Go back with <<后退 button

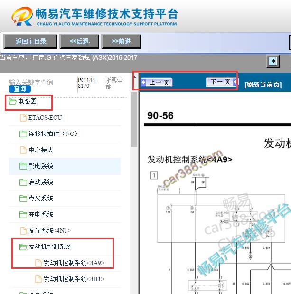click(x=79, y=42)
